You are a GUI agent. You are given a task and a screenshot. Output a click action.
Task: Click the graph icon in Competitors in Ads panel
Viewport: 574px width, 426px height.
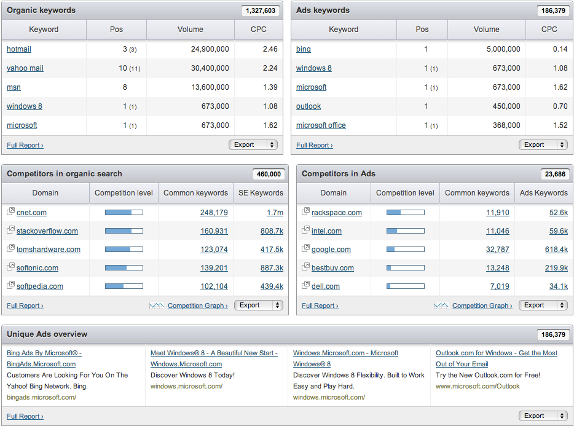coord(441,306)
